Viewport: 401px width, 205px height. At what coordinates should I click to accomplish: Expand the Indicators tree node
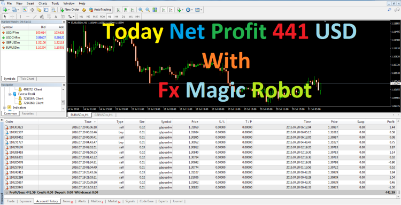coord(5,108)
